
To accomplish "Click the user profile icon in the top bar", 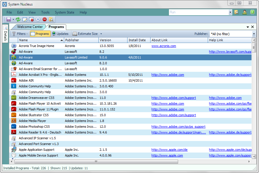I will point(244,12).
